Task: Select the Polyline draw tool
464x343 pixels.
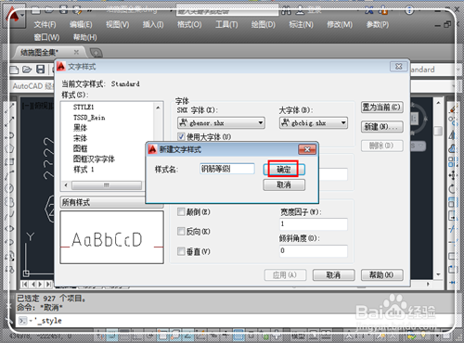Action: (9, 135)
